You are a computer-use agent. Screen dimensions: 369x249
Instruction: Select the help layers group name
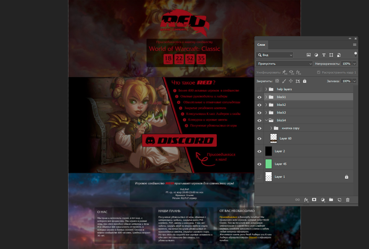pos(284,89)
